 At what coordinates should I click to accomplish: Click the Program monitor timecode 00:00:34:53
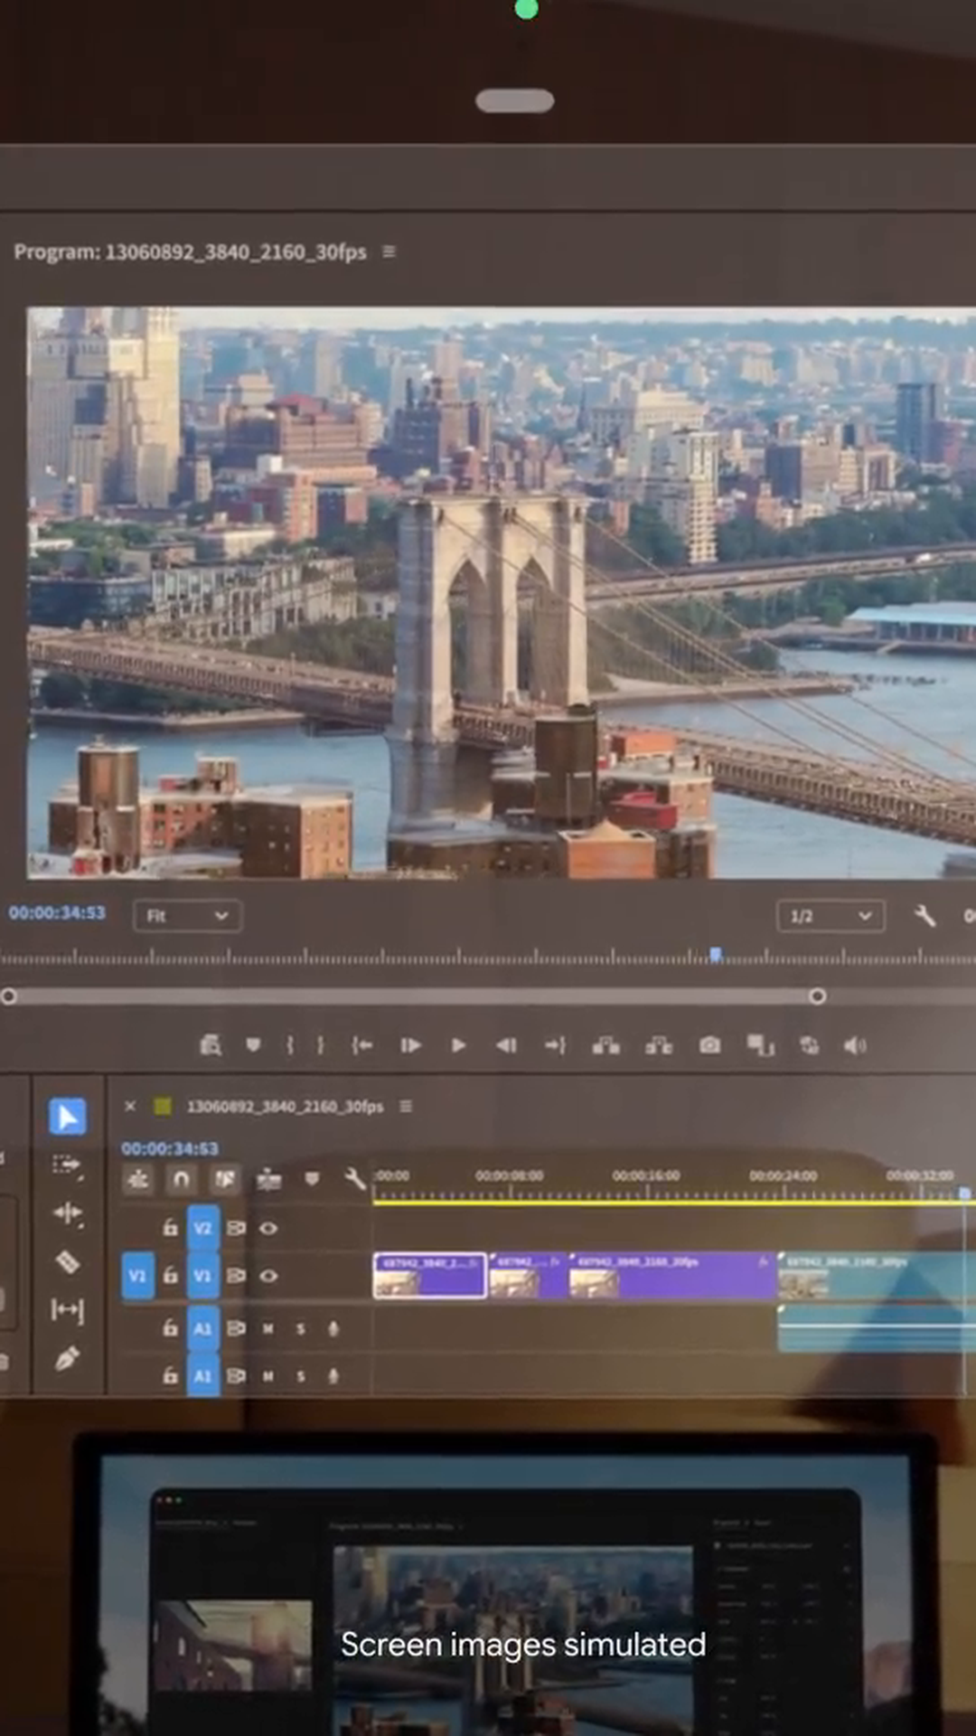[x=57, y=913]
